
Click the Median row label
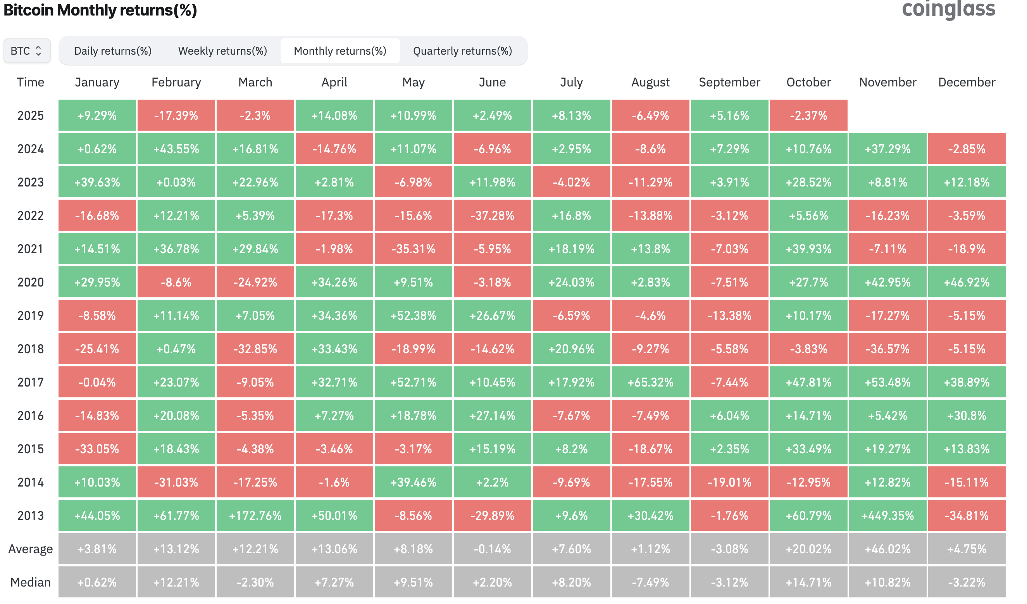click(31, 582)
